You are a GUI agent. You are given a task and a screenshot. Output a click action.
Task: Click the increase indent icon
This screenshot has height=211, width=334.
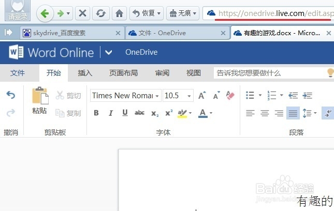click(308, 96)
